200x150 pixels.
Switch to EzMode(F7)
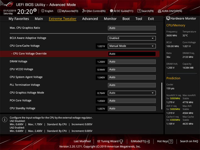(x=140, y=141)
